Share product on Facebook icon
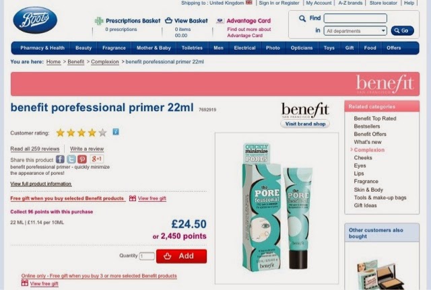 [60, 159]
